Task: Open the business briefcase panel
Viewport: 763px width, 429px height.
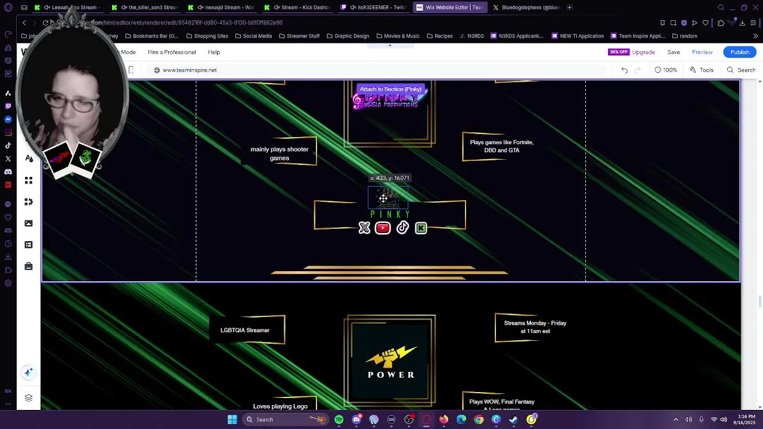Action: (29, 266)
